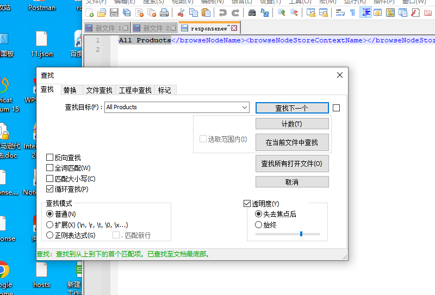Image resolution: width=435 pixels, height=295 pixels.
Task: Click the Paste clipboard icon
Action: (x=206, y=12)
